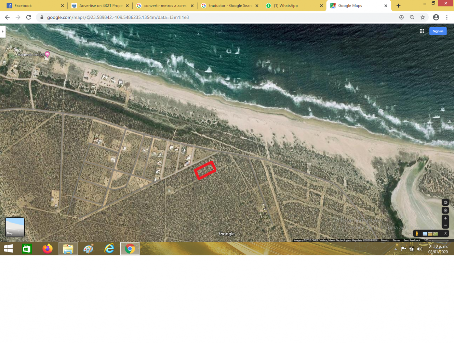This screenshot has height=343, width=454.
Task: Select the Street View pegman icon
Action: point(417,234)
